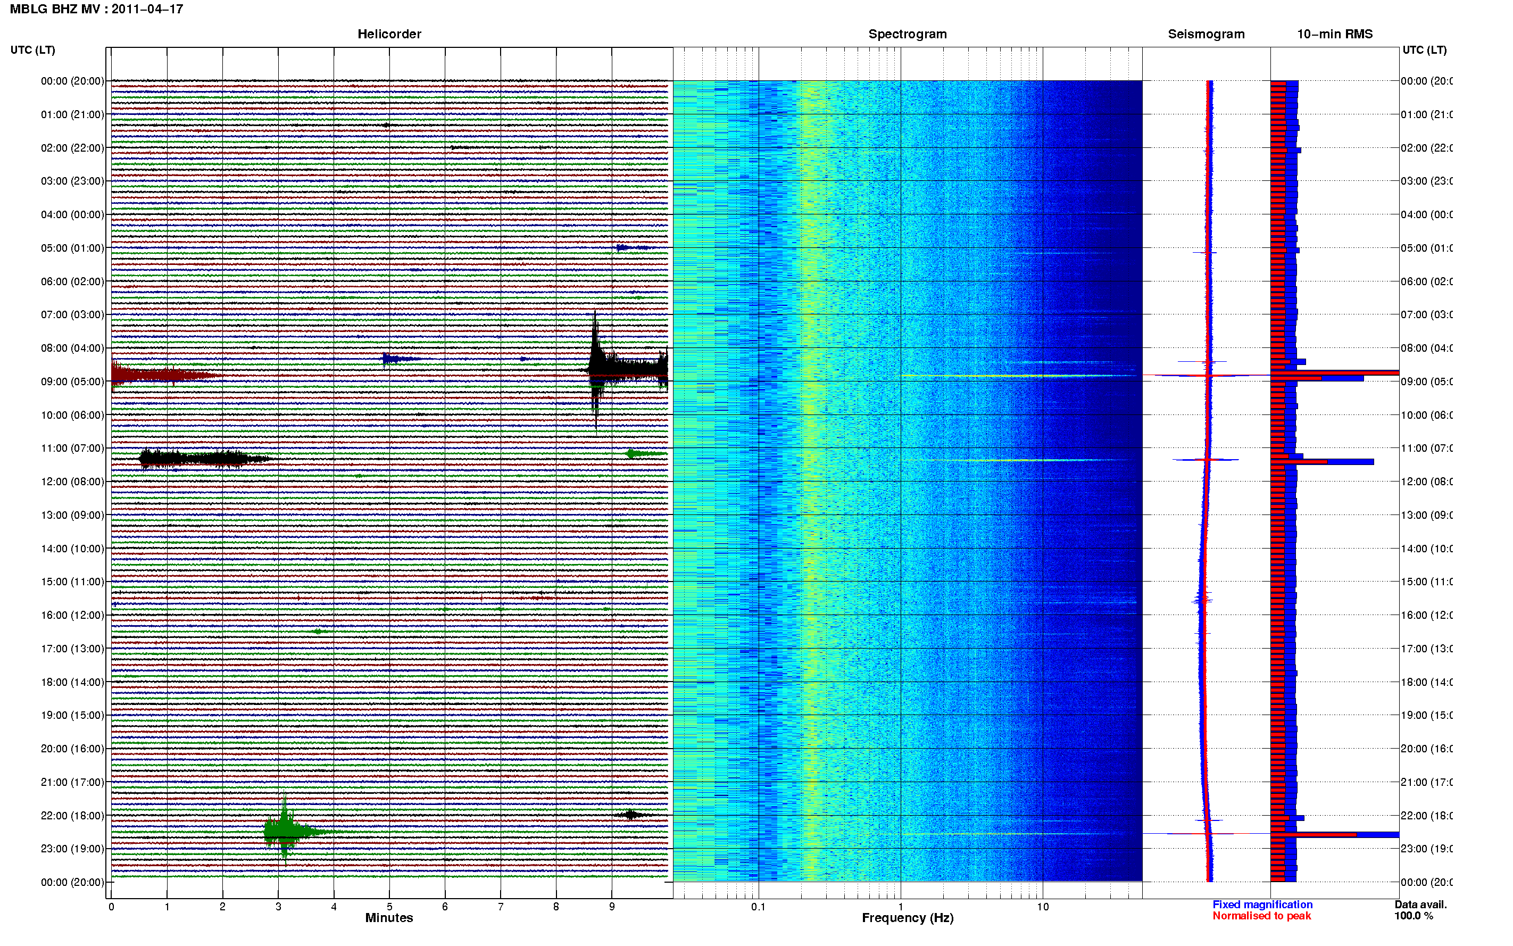
Task: Select left-axis time label 12:00 (08:00)
Action: [72, 482]
